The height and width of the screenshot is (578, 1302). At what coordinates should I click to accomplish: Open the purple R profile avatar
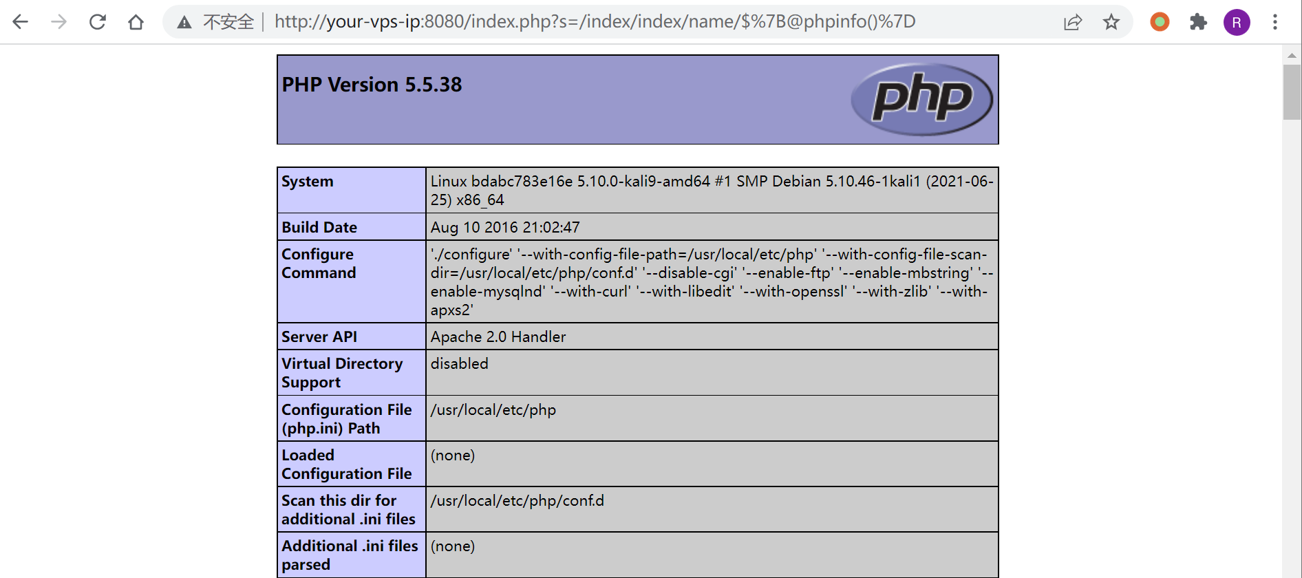(x=1237, y=22)
